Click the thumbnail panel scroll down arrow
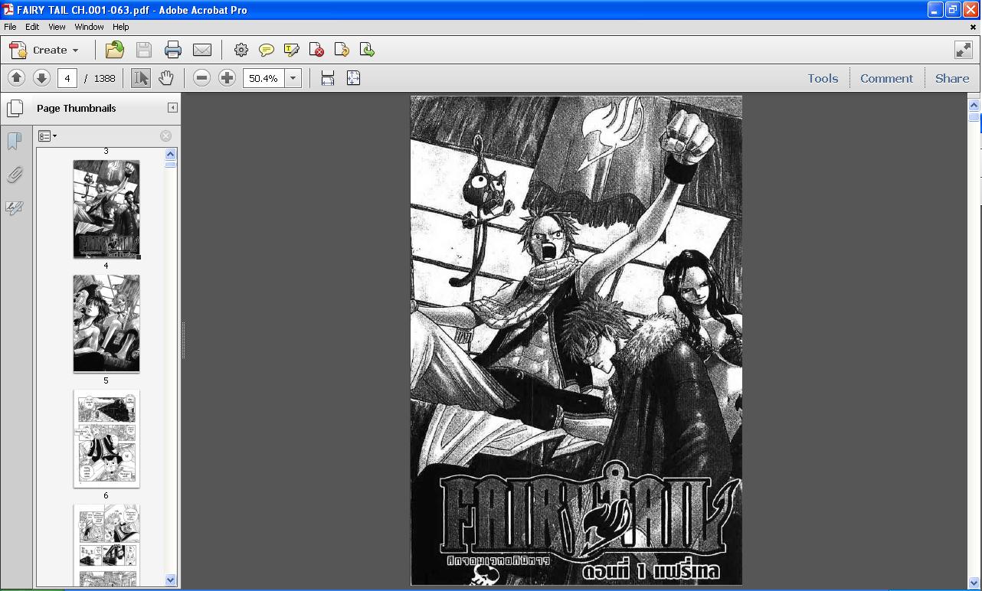Viewport: 982px width, 591px height. (171, 580)
